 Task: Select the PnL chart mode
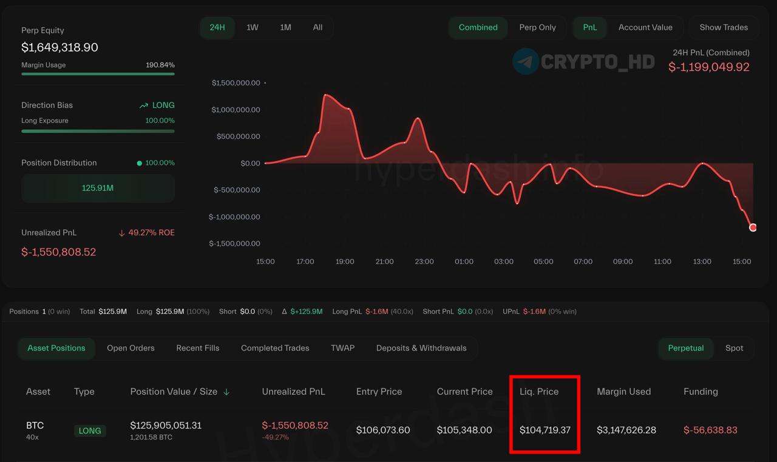[x=589, y=27]
